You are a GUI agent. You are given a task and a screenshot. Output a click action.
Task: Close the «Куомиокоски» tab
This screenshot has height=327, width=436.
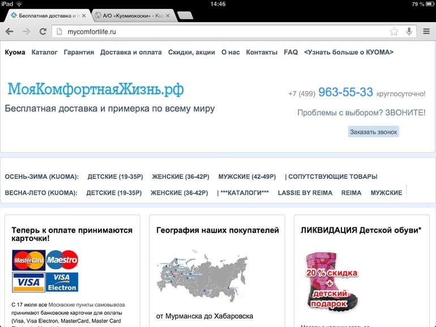(170, 15)
